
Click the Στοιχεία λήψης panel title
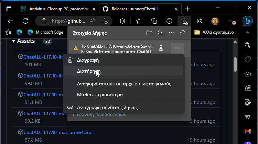point(90,33)
